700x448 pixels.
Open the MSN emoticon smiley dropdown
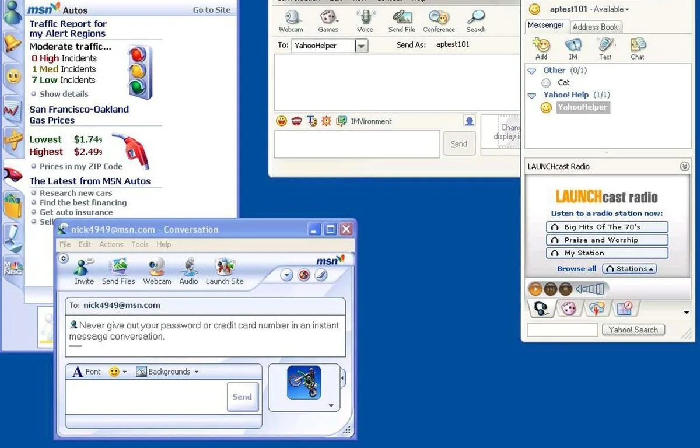coord(117,372)
